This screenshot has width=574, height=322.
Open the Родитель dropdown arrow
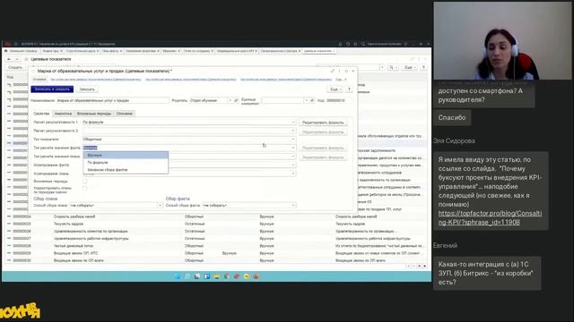[230, 100]
